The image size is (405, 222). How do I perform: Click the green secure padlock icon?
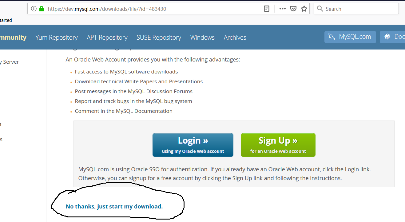42,9
